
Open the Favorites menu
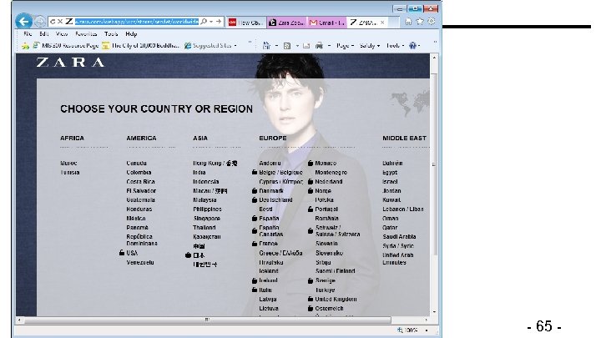86,33
